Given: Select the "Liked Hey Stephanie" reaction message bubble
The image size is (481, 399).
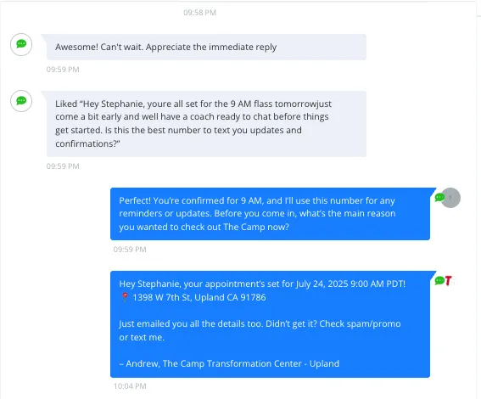Looking at the screenshot, I should 206,124.
